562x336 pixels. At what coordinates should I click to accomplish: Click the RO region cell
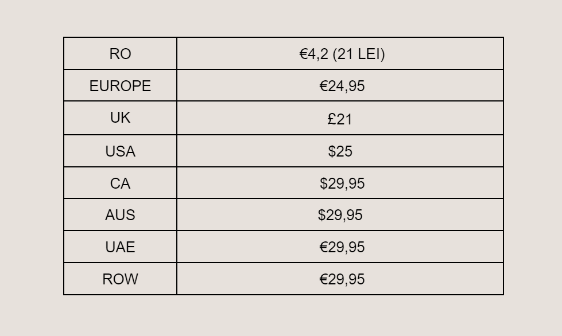[x=120, y=54]
